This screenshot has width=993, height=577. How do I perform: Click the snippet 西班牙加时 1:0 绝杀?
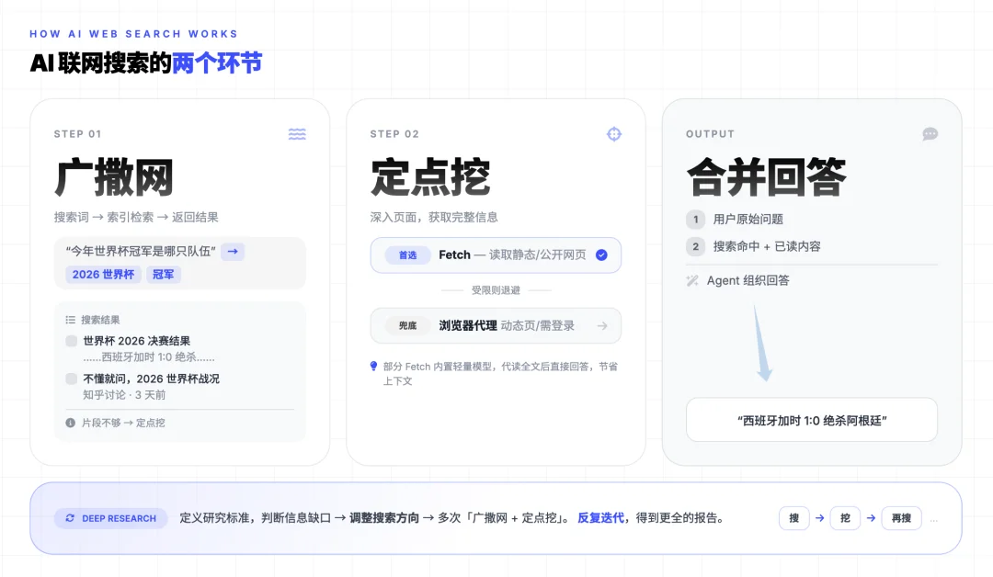click(x=149, y=356)
